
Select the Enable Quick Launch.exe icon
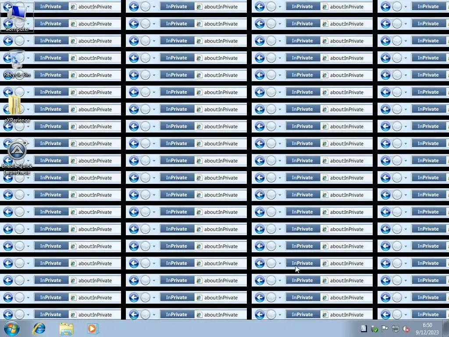pyautogui.click(x=17, y=158)
